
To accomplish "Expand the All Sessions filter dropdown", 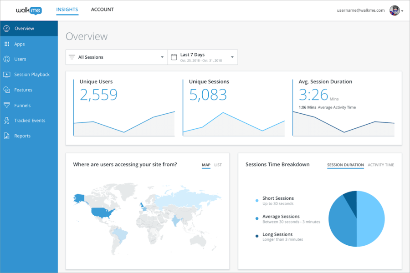I will [x=116, y=57].
